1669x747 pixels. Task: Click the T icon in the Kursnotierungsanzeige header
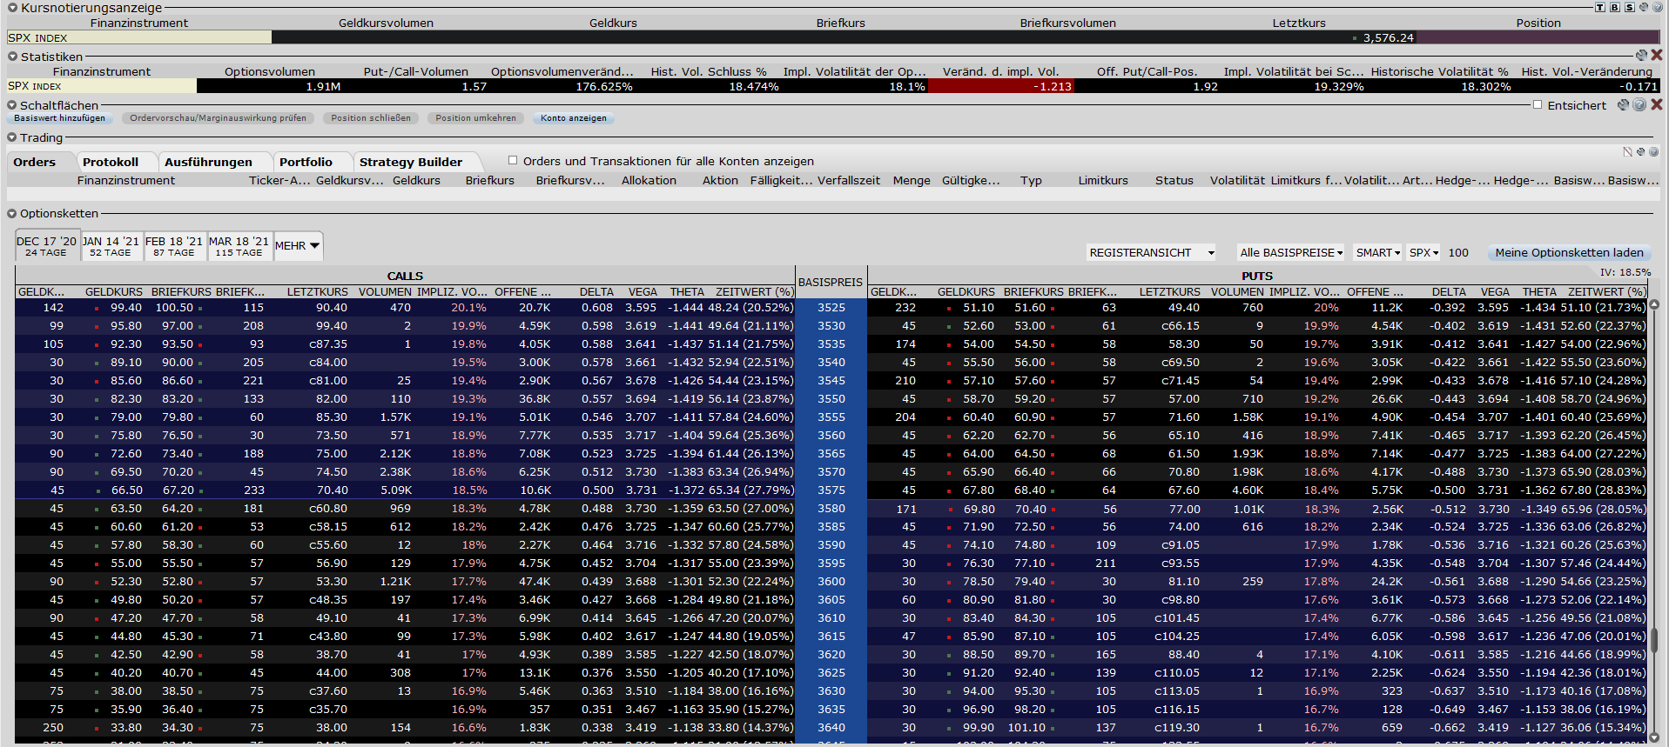(x=1600, y=7)
